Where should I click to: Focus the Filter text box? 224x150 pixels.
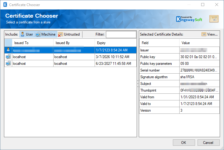tap(121, 34)
